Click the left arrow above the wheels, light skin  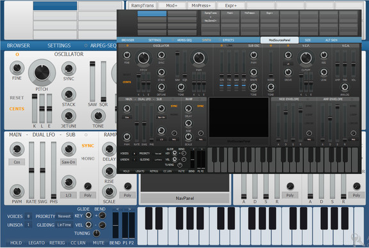[x=117, y=209]
